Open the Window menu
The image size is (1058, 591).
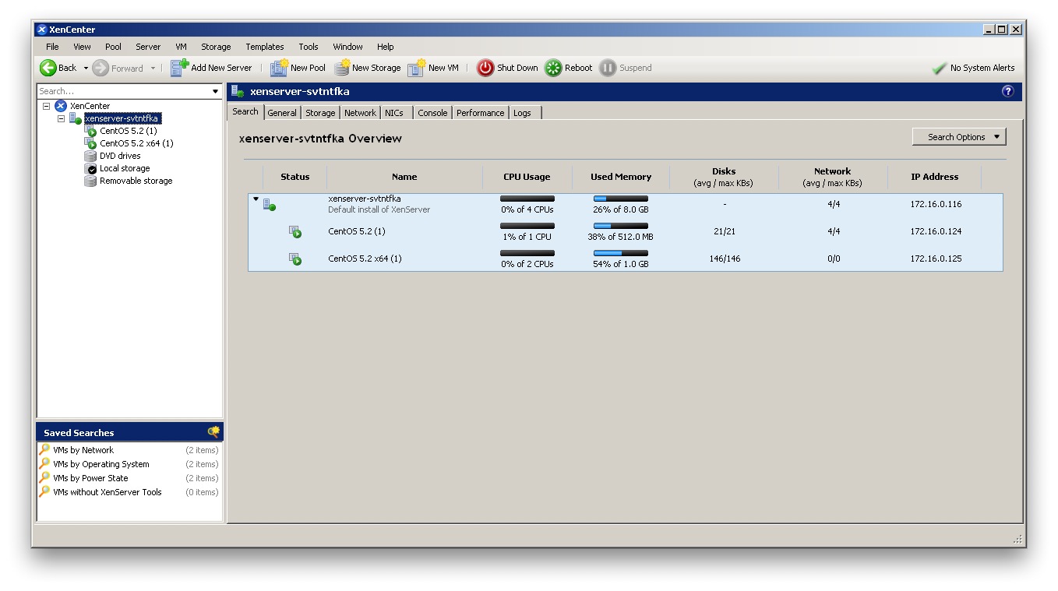coord(347,47)
